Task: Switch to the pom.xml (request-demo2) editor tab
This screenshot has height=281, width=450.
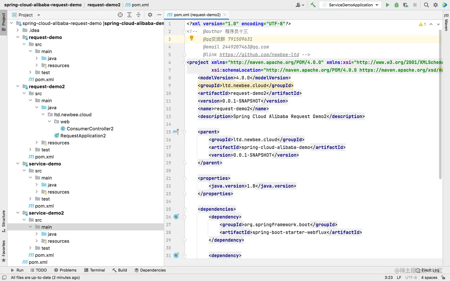Action: [196, 14]
